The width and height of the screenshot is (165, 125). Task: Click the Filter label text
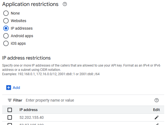point(18,100)
